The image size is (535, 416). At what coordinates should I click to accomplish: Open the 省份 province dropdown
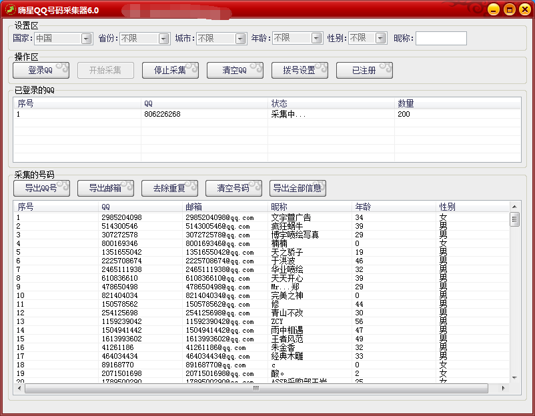click(x=164, y=38)
